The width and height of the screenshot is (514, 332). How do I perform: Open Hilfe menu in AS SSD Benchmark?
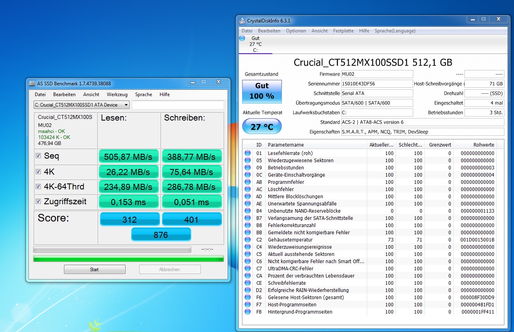pyautogui.click(x=164, y=95)
